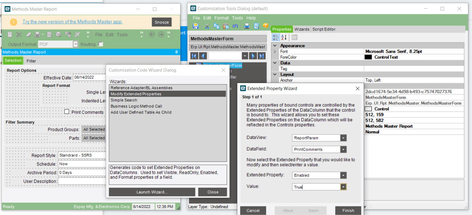Viewport: 472px width, 215px height.
Task: Click the Property Pages icon in property grid
Action: [x=294, y=37]
